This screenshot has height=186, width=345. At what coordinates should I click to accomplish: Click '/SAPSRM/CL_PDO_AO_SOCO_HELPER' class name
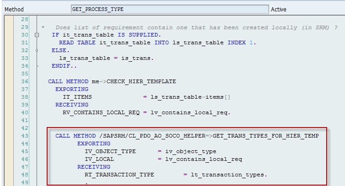click(x=152, y=136)
